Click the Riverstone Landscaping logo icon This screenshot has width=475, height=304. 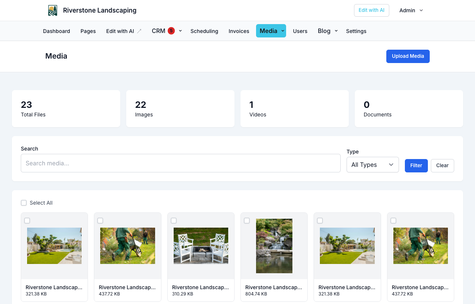pos(53,10)
